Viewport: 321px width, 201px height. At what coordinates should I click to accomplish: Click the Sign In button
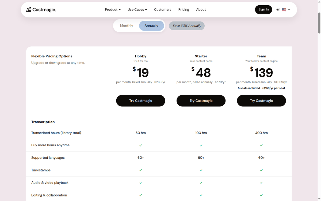click(263, 10)
